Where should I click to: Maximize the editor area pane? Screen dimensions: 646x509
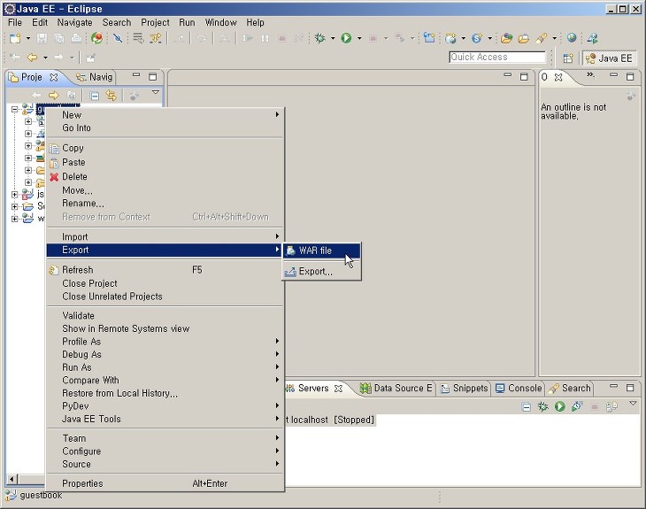point(524,77)
